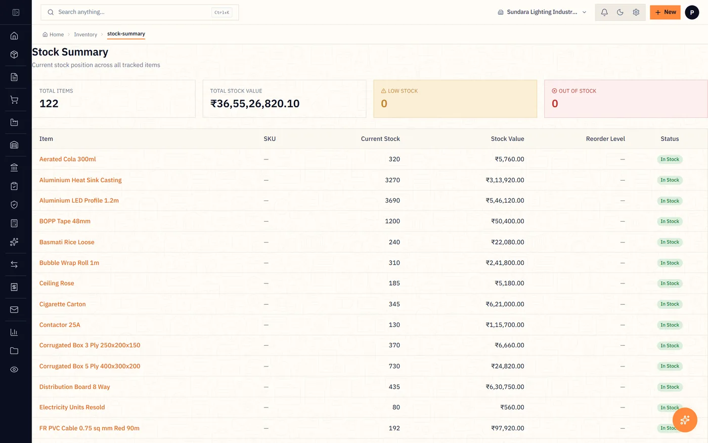Click the Low Stock summary card
Viewport: 708px width, 443px height.
pos(455,99)
